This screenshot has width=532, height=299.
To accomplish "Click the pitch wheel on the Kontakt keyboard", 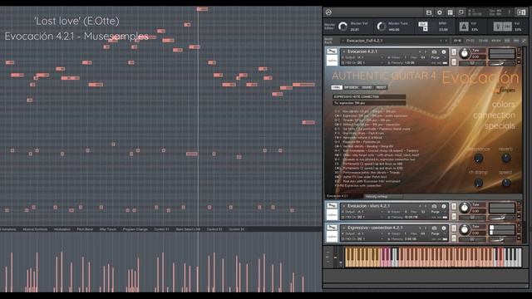I will click(x=335, y=257).
